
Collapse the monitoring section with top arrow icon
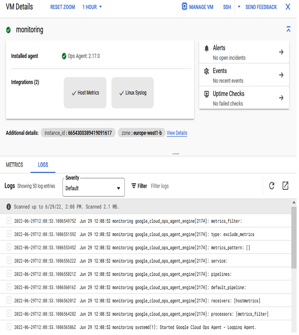[289, 29]
